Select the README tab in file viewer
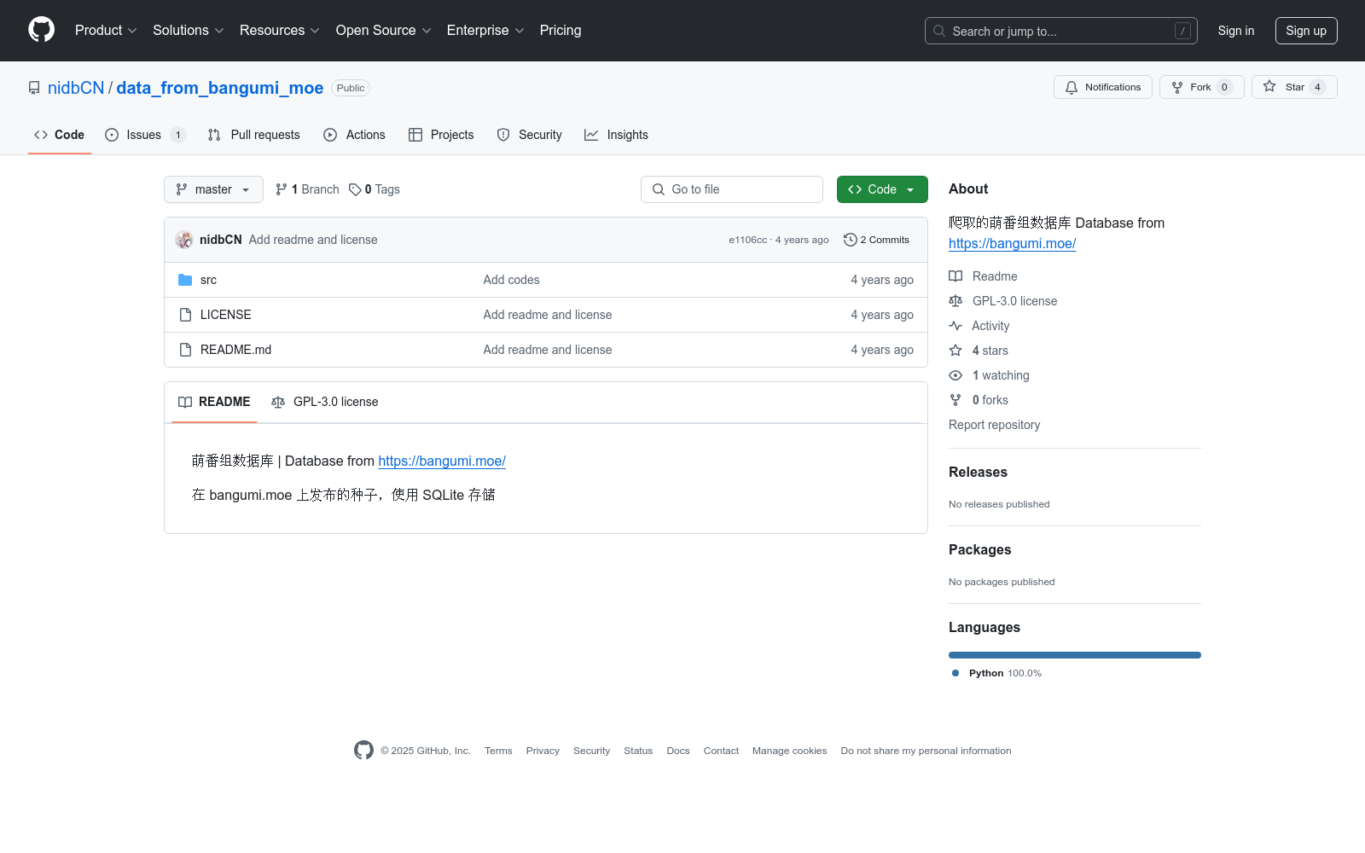 (x=214, y=402)
